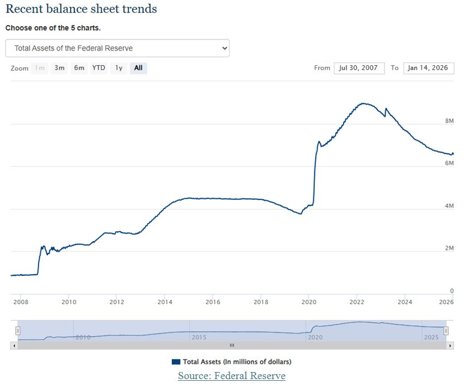Expand the dropdown showing "Total Assets of the Federal Reserve"

(117, 48)
